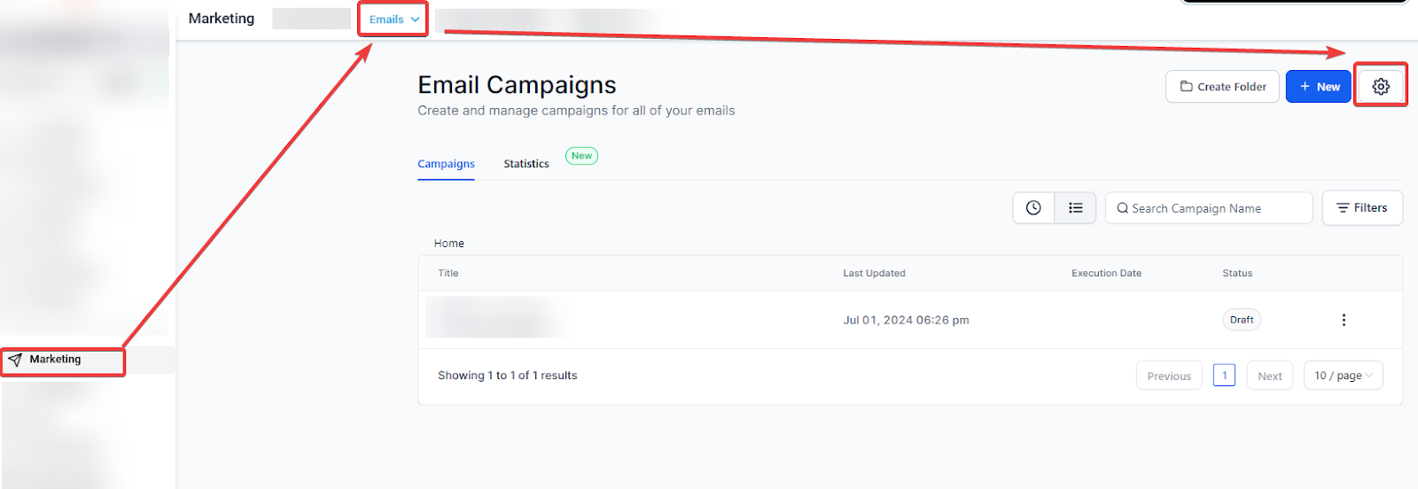
Task: Click the filter lines icon
Action: click(x=1343, y=208)
